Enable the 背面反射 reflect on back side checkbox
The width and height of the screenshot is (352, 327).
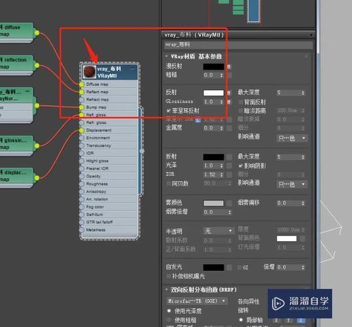pyautogui.click(x=241, y=102)
